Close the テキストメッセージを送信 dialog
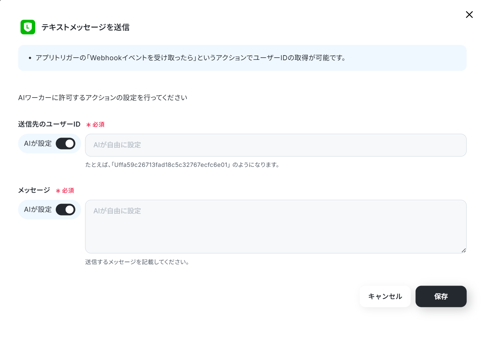Image resolution: width=482 pixels, height=341 pixels. (x=469, y=15)
